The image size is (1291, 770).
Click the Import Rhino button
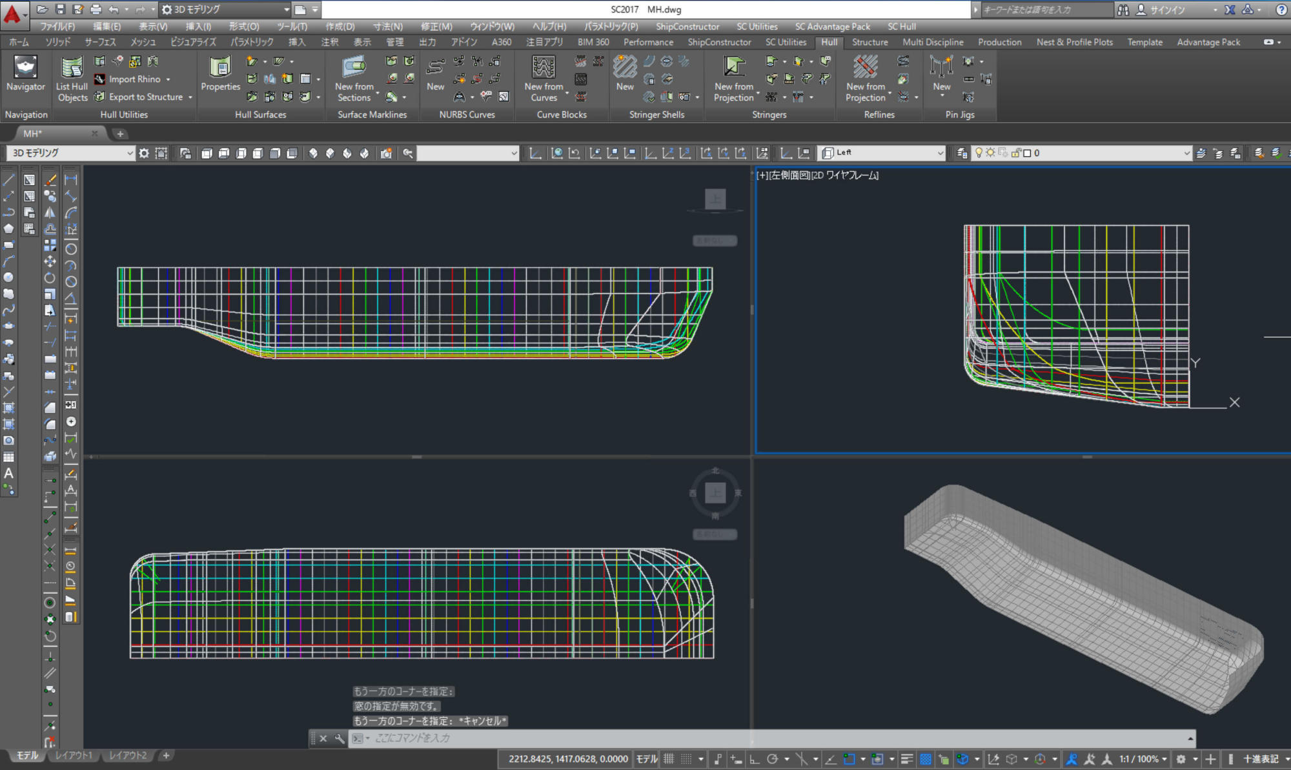pos(135,79)
